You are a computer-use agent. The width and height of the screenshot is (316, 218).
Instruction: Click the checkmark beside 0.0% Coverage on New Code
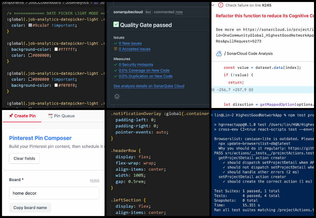pos(116,70)
